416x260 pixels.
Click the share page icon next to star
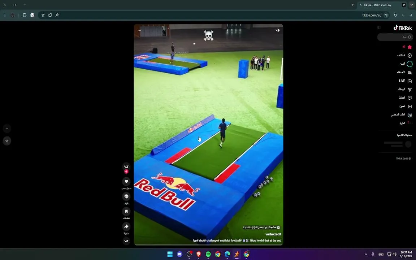click(x=50, y=15)
